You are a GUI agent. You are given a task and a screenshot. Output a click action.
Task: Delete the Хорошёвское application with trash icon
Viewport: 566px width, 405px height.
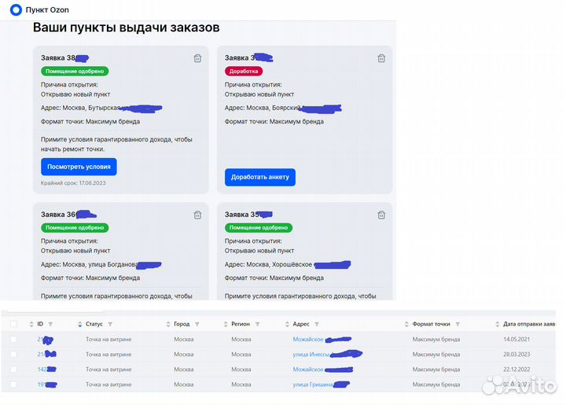click(x=381, y=215)
